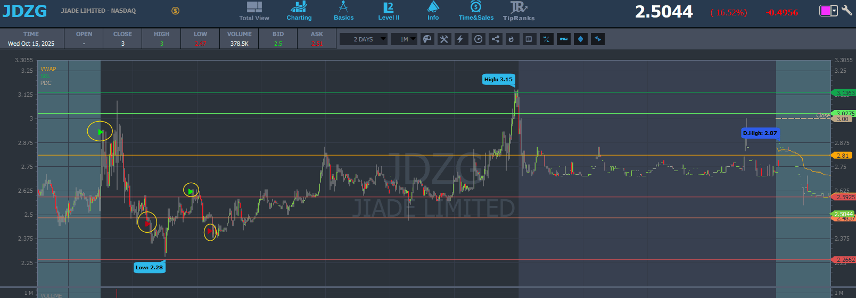Screen dimensions: 856x298
Task: Toggle the vertical auto-scale arrows button
Action: (x=581, y=39)
